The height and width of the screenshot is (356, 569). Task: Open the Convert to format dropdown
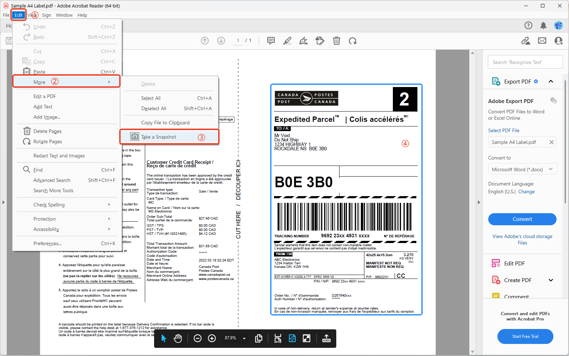522,169
